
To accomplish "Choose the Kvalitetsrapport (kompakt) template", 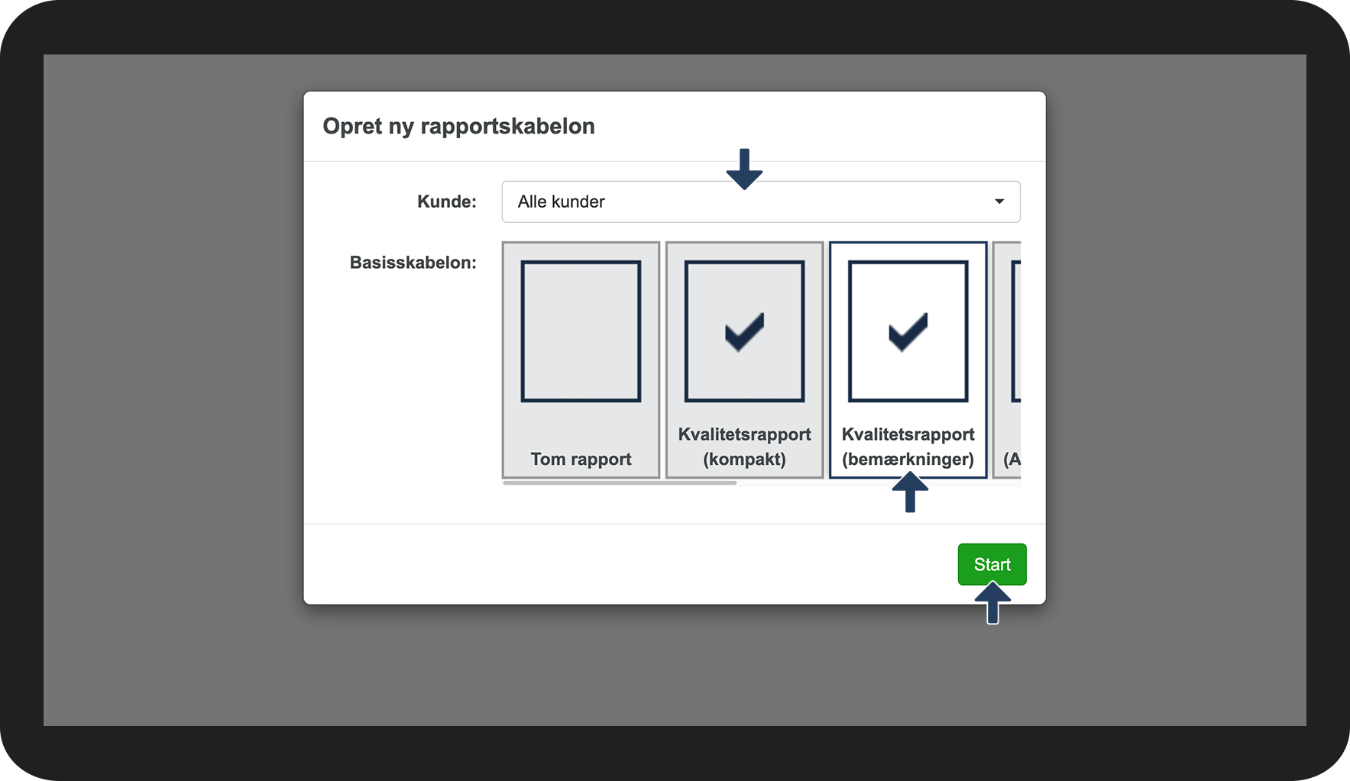I will pyautogui.click(x=744, y=360).
